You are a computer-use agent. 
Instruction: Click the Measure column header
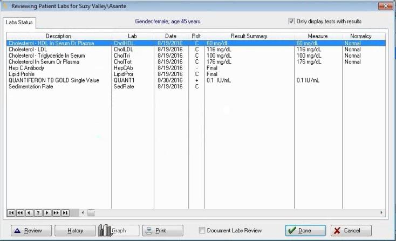coord(318,36)
